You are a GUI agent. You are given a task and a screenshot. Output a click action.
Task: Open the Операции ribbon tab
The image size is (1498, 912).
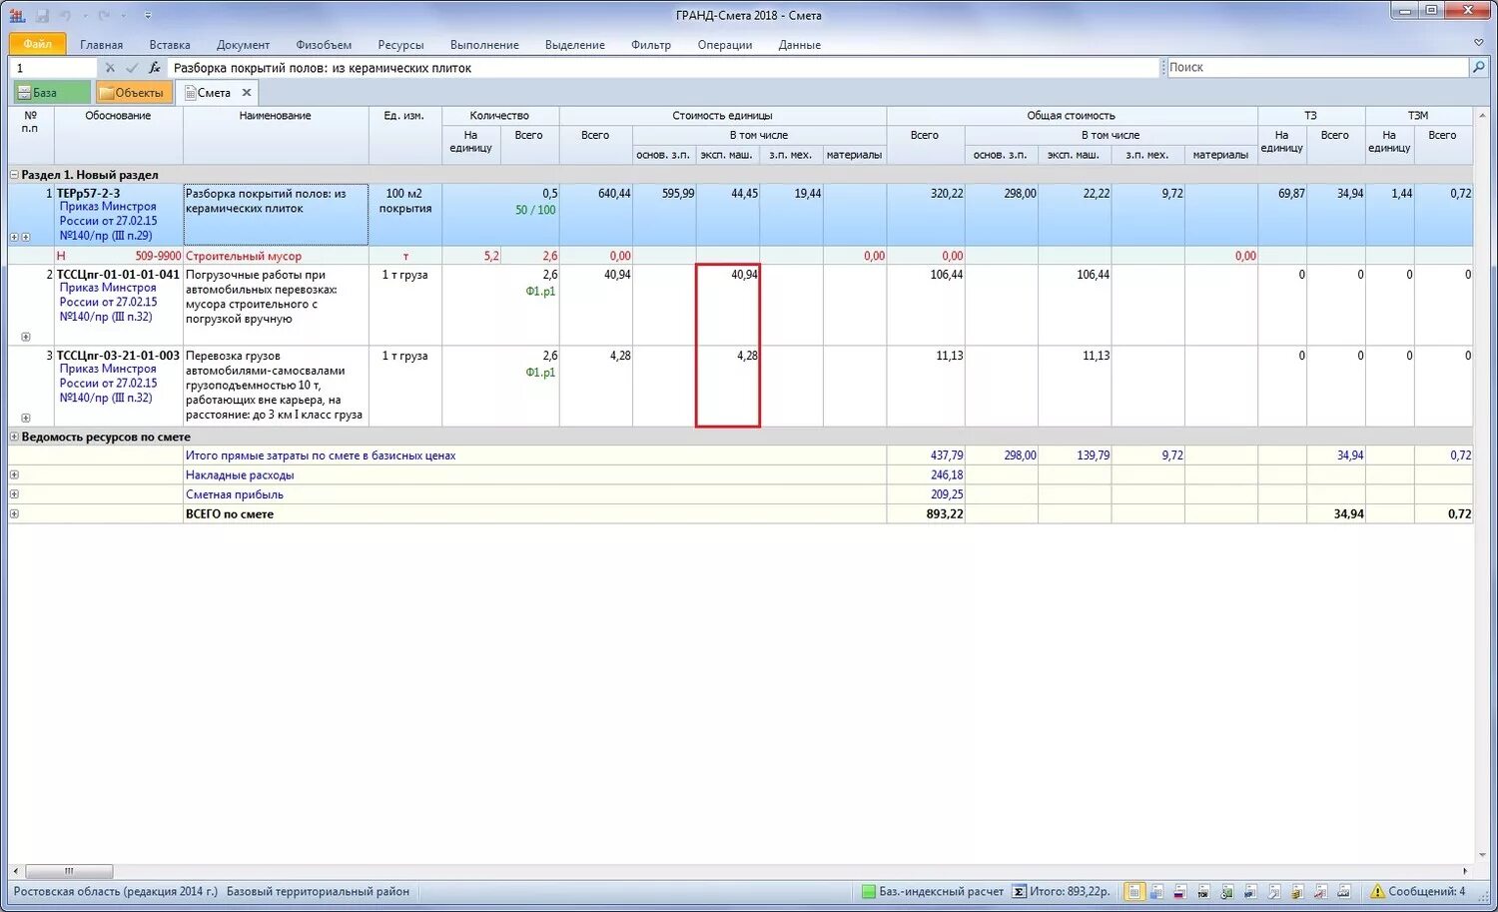coord(725,45)
